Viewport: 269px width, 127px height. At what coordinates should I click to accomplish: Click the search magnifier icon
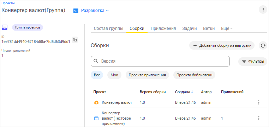click(96, 61)
